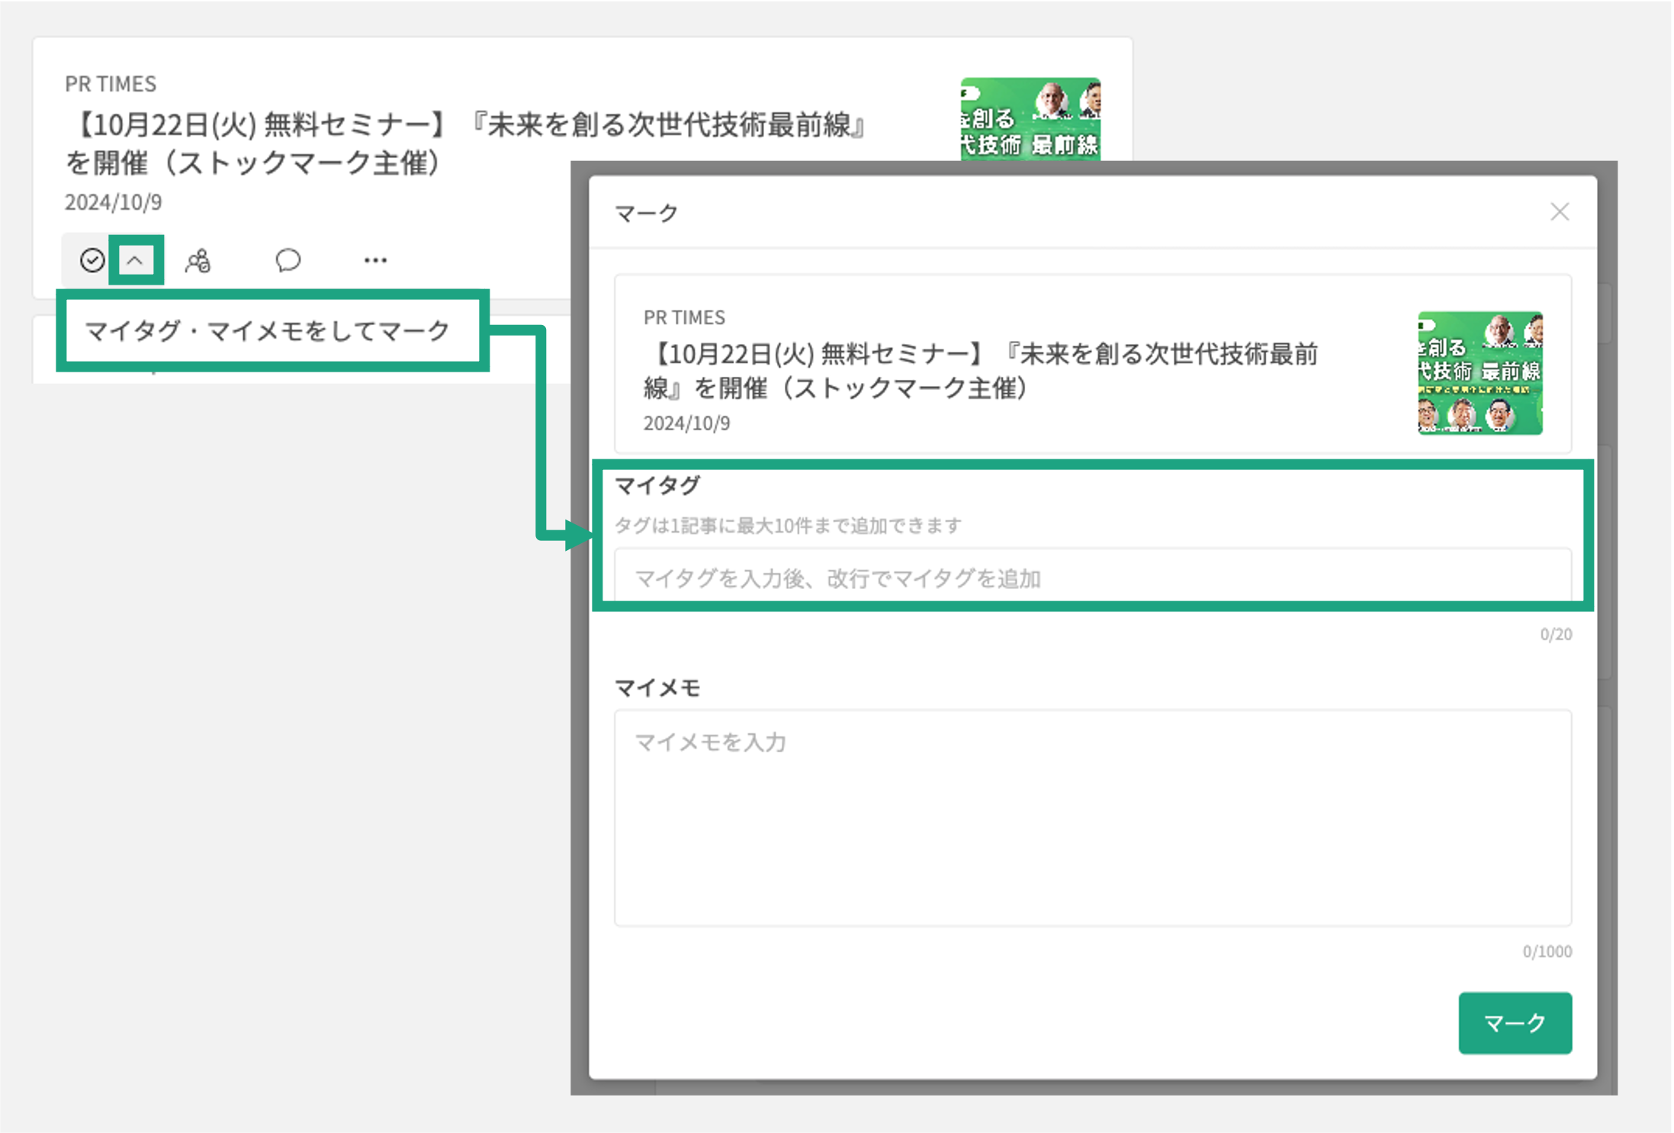Open the background article card thumbnail
Viewport: 1674px width, 1133px height.
click(1030, 119)
